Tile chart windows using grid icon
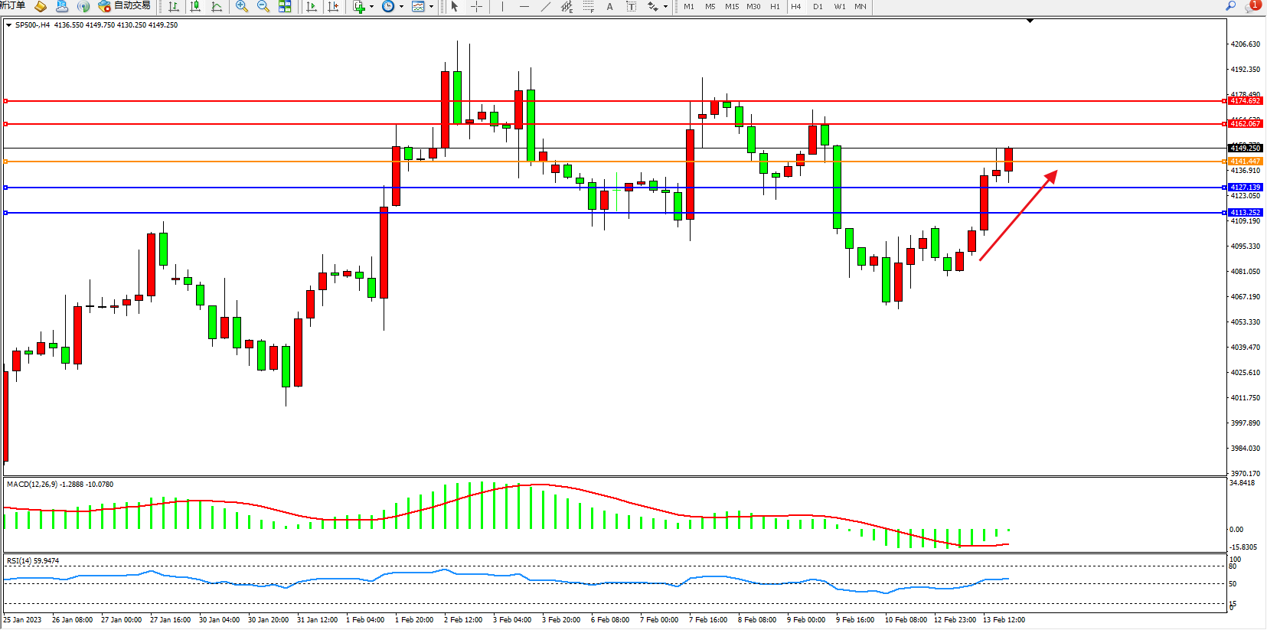This screenshot has width=1267, height=630. point(285,6)
